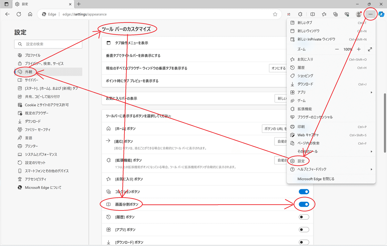Expand ヘルプとフィードバック submenu
The height and width of the screenshot is (246, 387).
[331, 169]
